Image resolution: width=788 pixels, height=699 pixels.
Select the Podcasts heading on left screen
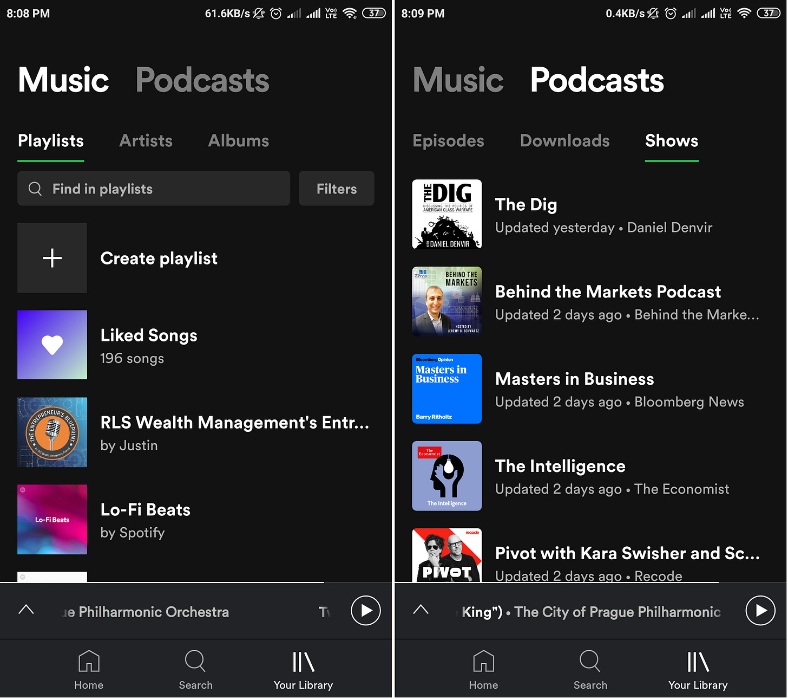tap(202, 80)
